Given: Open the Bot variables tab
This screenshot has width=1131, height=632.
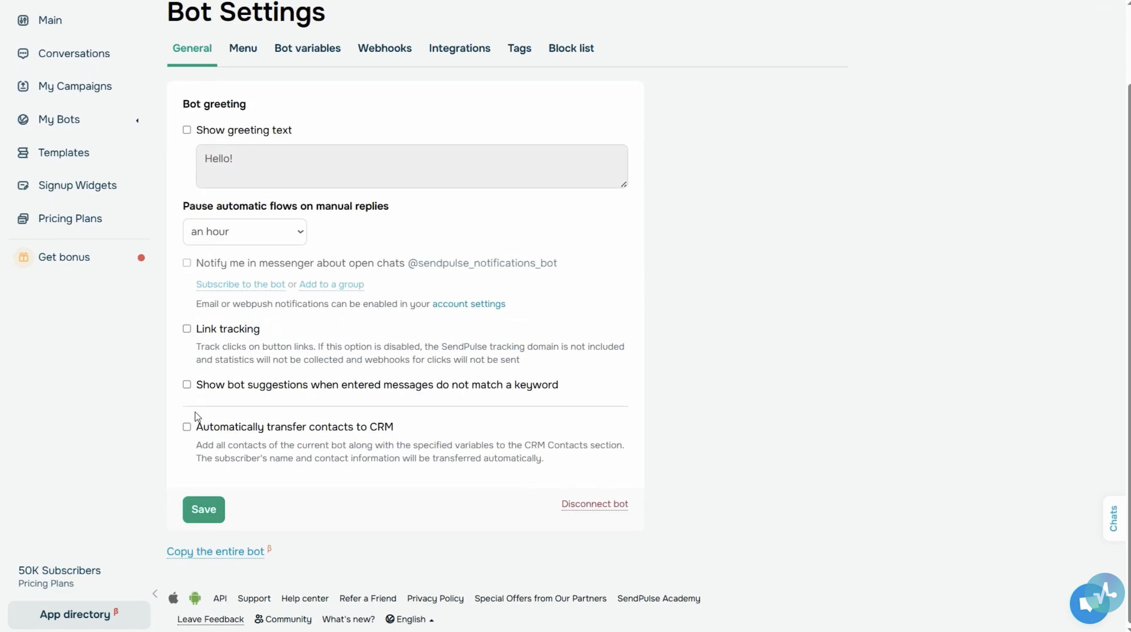Looking at the screenshot, I should coord(308,48).
